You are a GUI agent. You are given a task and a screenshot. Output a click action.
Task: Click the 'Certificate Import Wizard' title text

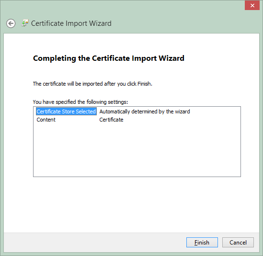(x=71, y=23)
